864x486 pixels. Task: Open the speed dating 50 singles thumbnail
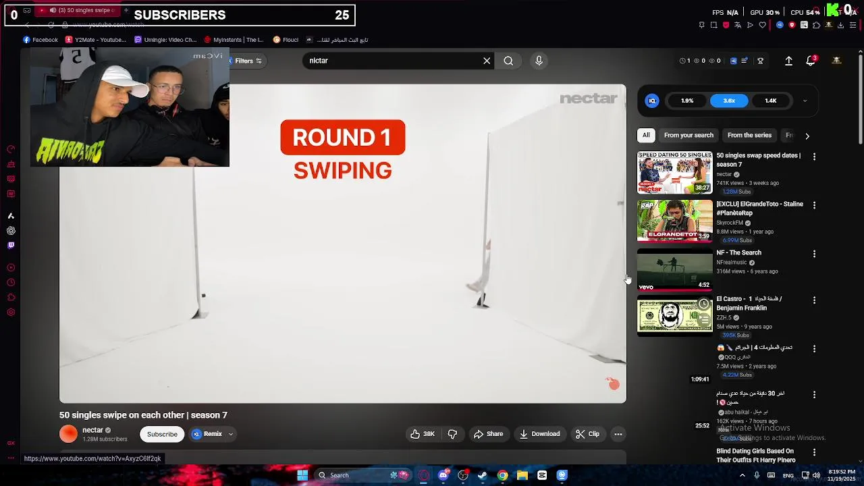674,172
